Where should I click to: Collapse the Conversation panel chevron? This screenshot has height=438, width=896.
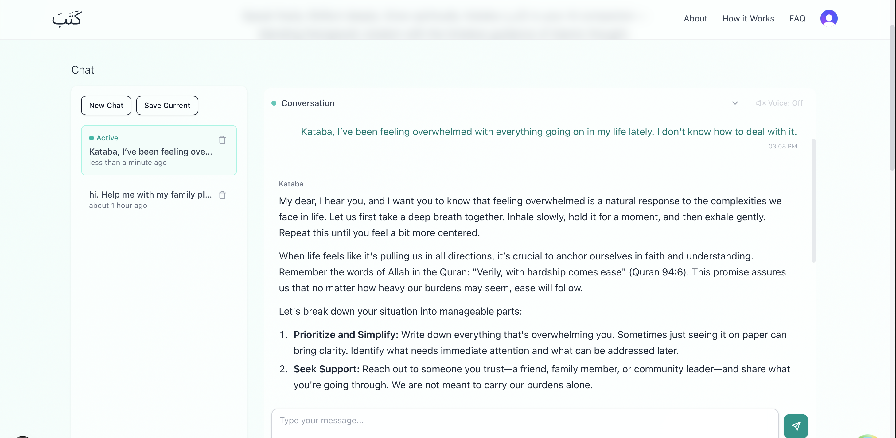click(x=734, y=103)
